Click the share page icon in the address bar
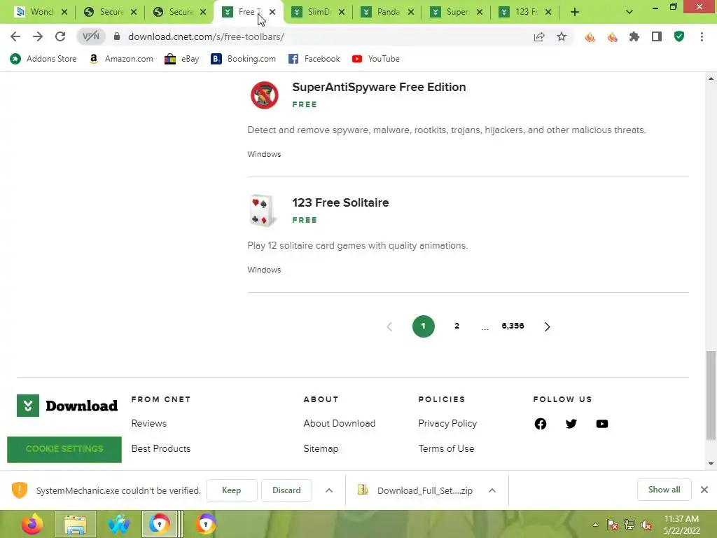 (x=539, y=36)
